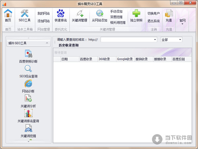The height and width of the screenshot is (149, 198).
Task: Choose 手动添加 keyword option
Action: coord(116,11)
